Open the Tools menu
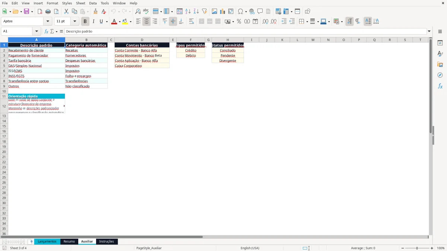This screenshot has width=447, height=251. [x=105, y=3]
